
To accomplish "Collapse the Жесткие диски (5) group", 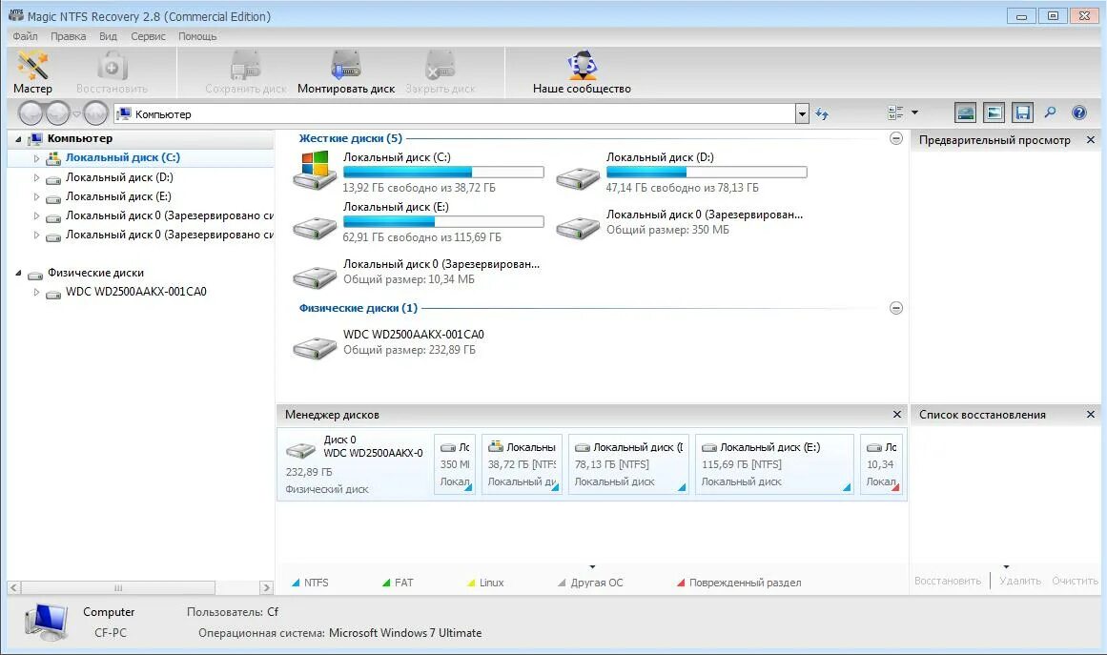I will pyautogui.click(x=896, y=138).
